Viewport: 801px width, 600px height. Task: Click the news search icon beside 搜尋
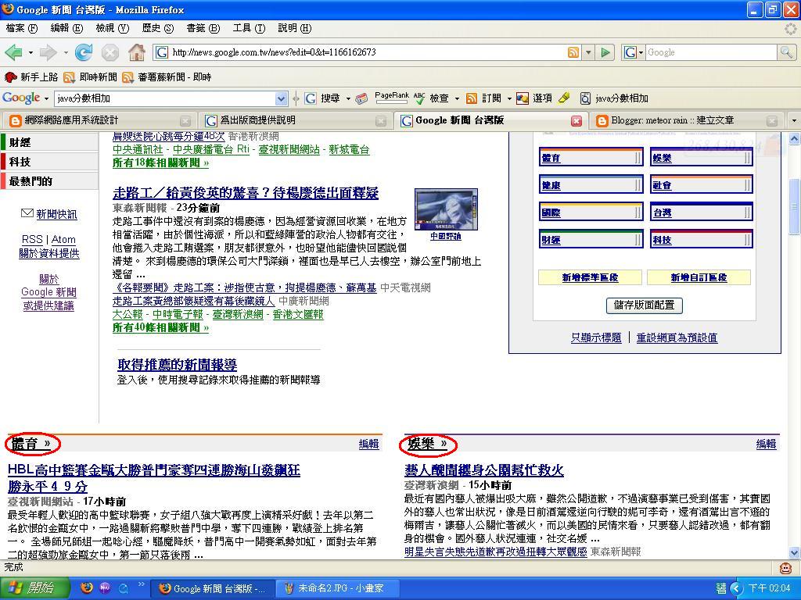click(361, 98)
